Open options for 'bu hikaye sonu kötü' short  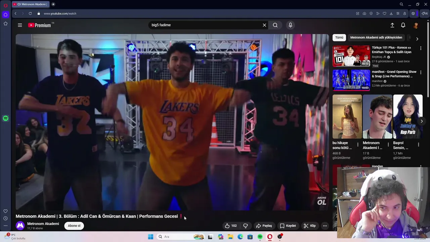tap(358, 145)
